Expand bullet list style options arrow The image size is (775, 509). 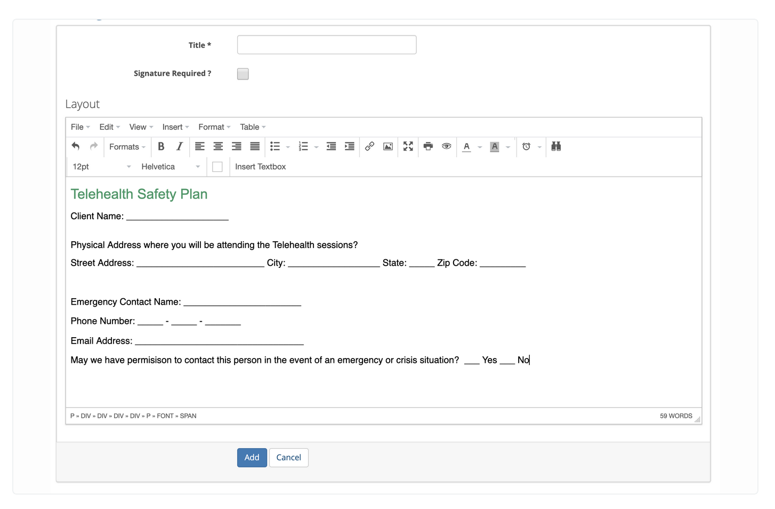[288, 147]
